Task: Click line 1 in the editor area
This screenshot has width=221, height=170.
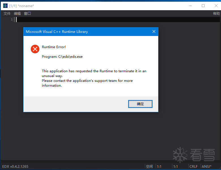Action: point(118,20)
